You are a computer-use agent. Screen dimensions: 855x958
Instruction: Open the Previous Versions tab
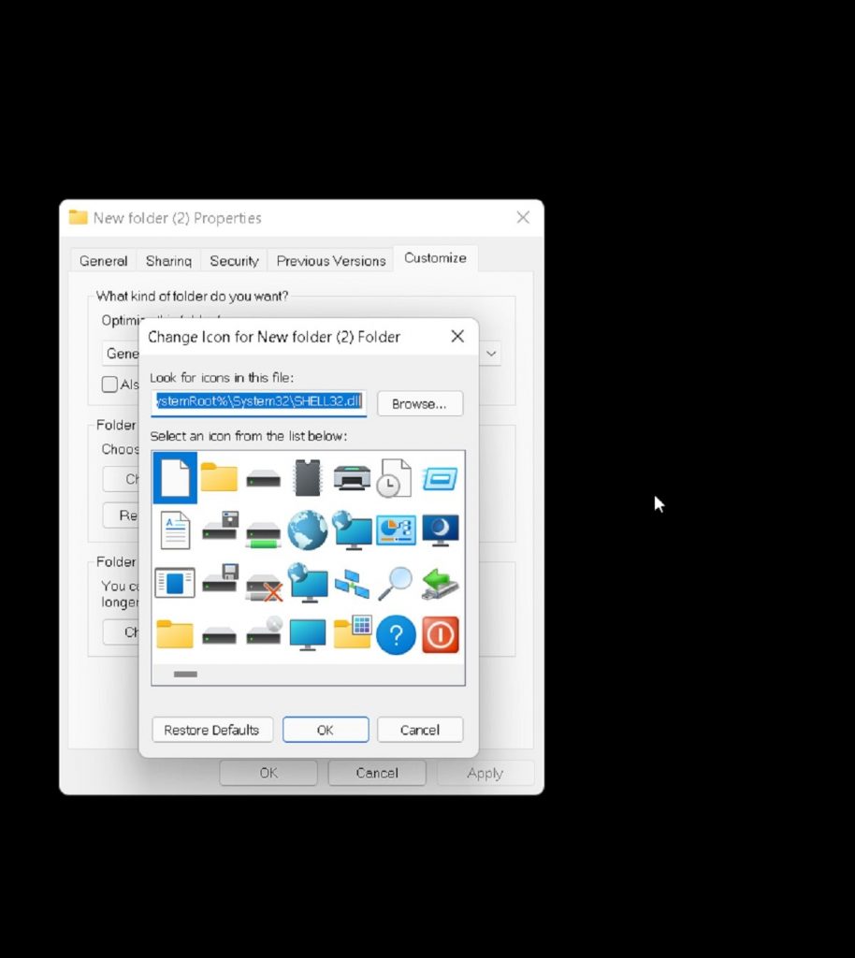pyautogui.click(x=331, y=261)
